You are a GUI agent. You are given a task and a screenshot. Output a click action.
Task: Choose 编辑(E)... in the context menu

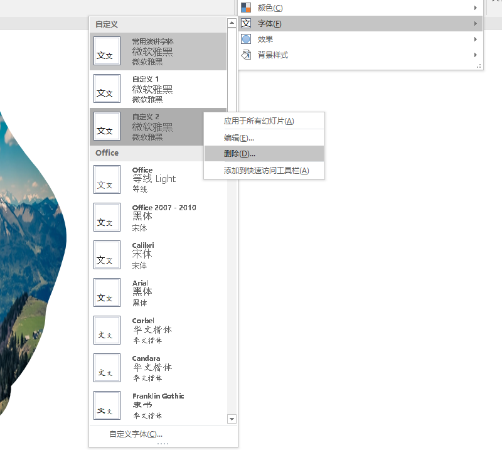264,138
